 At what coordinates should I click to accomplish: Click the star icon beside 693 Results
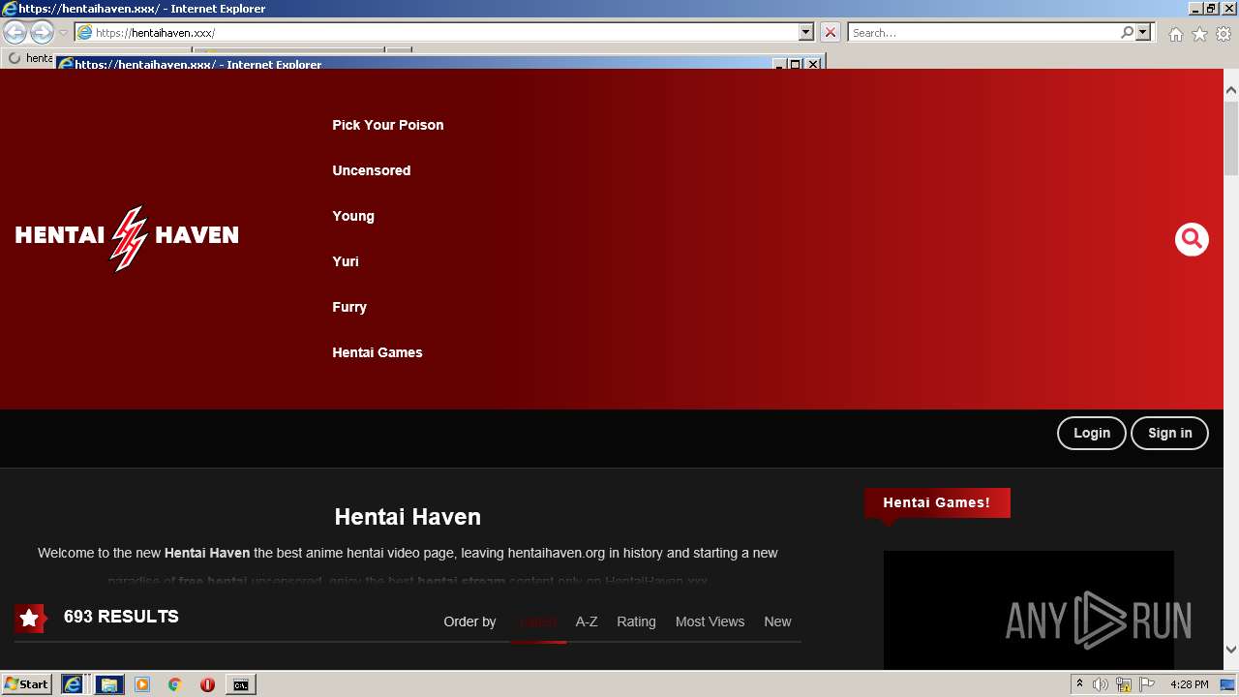(x=30, y=618)
